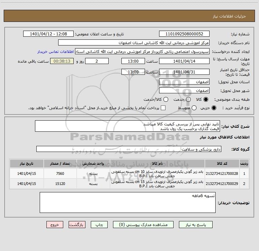Click the اطلاعات کالاهای مورد نیاز heading
Viewport: 259px width, 251px height.
pyautogui.click(x=225, y=137)
